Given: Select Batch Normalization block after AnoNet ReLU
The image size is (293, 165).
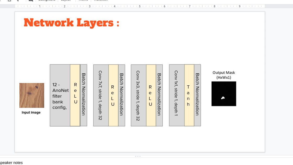Looking at the screenshot, I should pos(83,95).
